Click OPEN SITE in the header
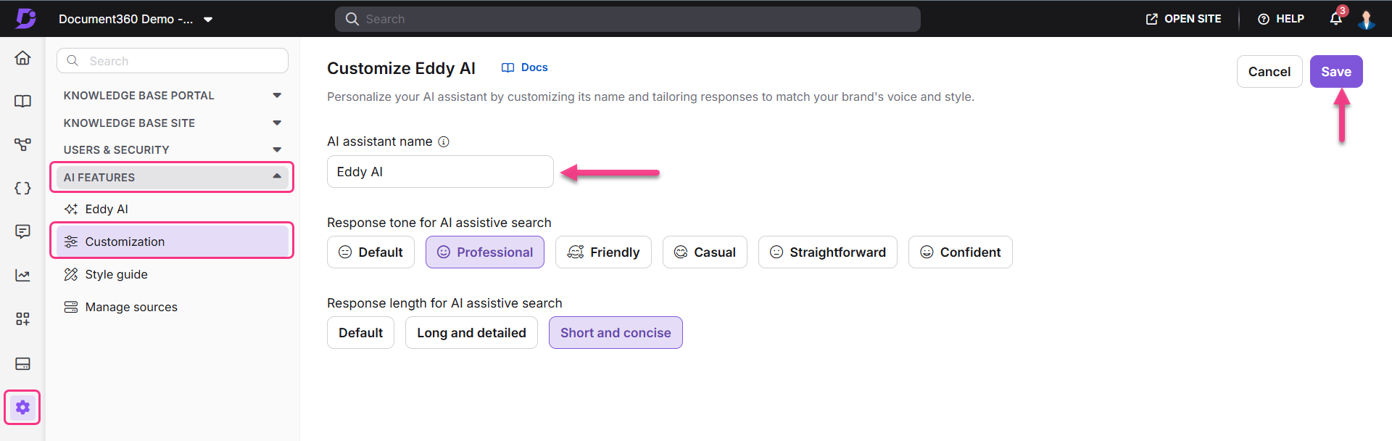This screenshot has width=1392, height=441. tap(1183, 19)
